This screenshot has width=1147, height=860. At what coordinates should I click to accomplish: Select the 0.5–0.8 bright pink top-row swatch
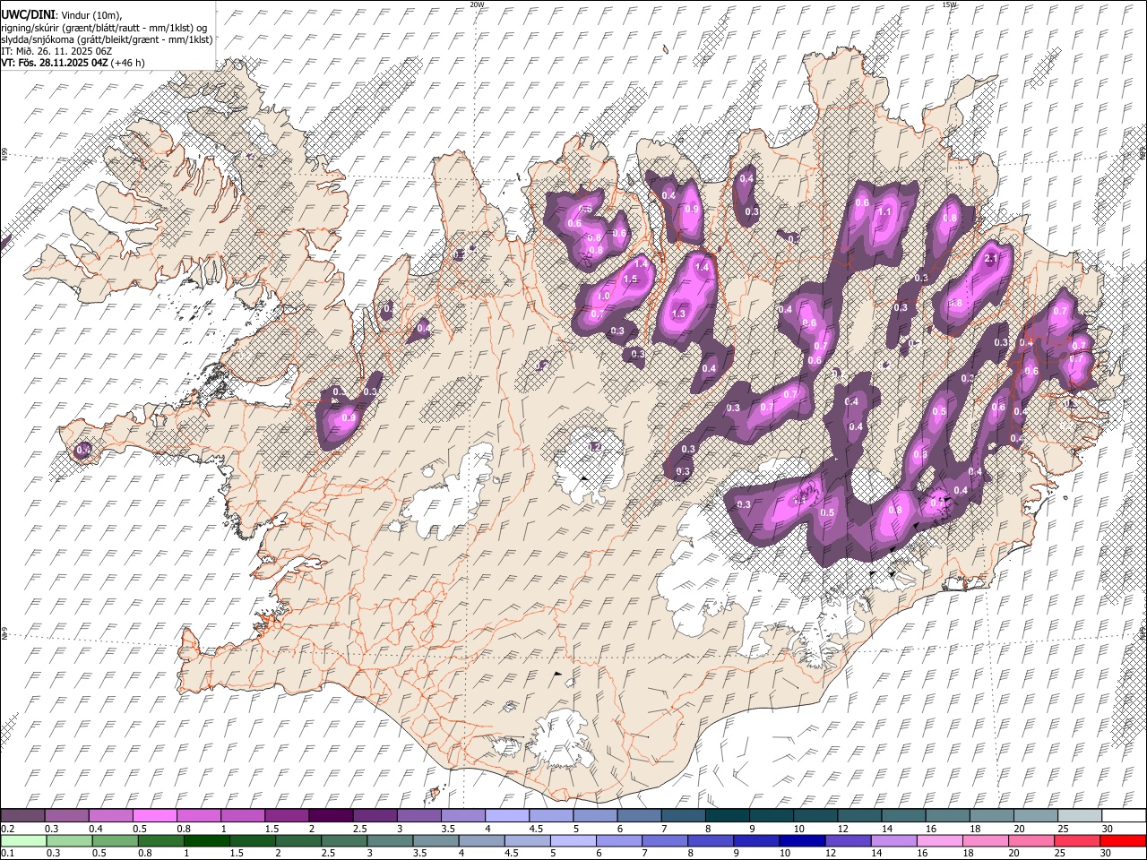click(154, 815)
